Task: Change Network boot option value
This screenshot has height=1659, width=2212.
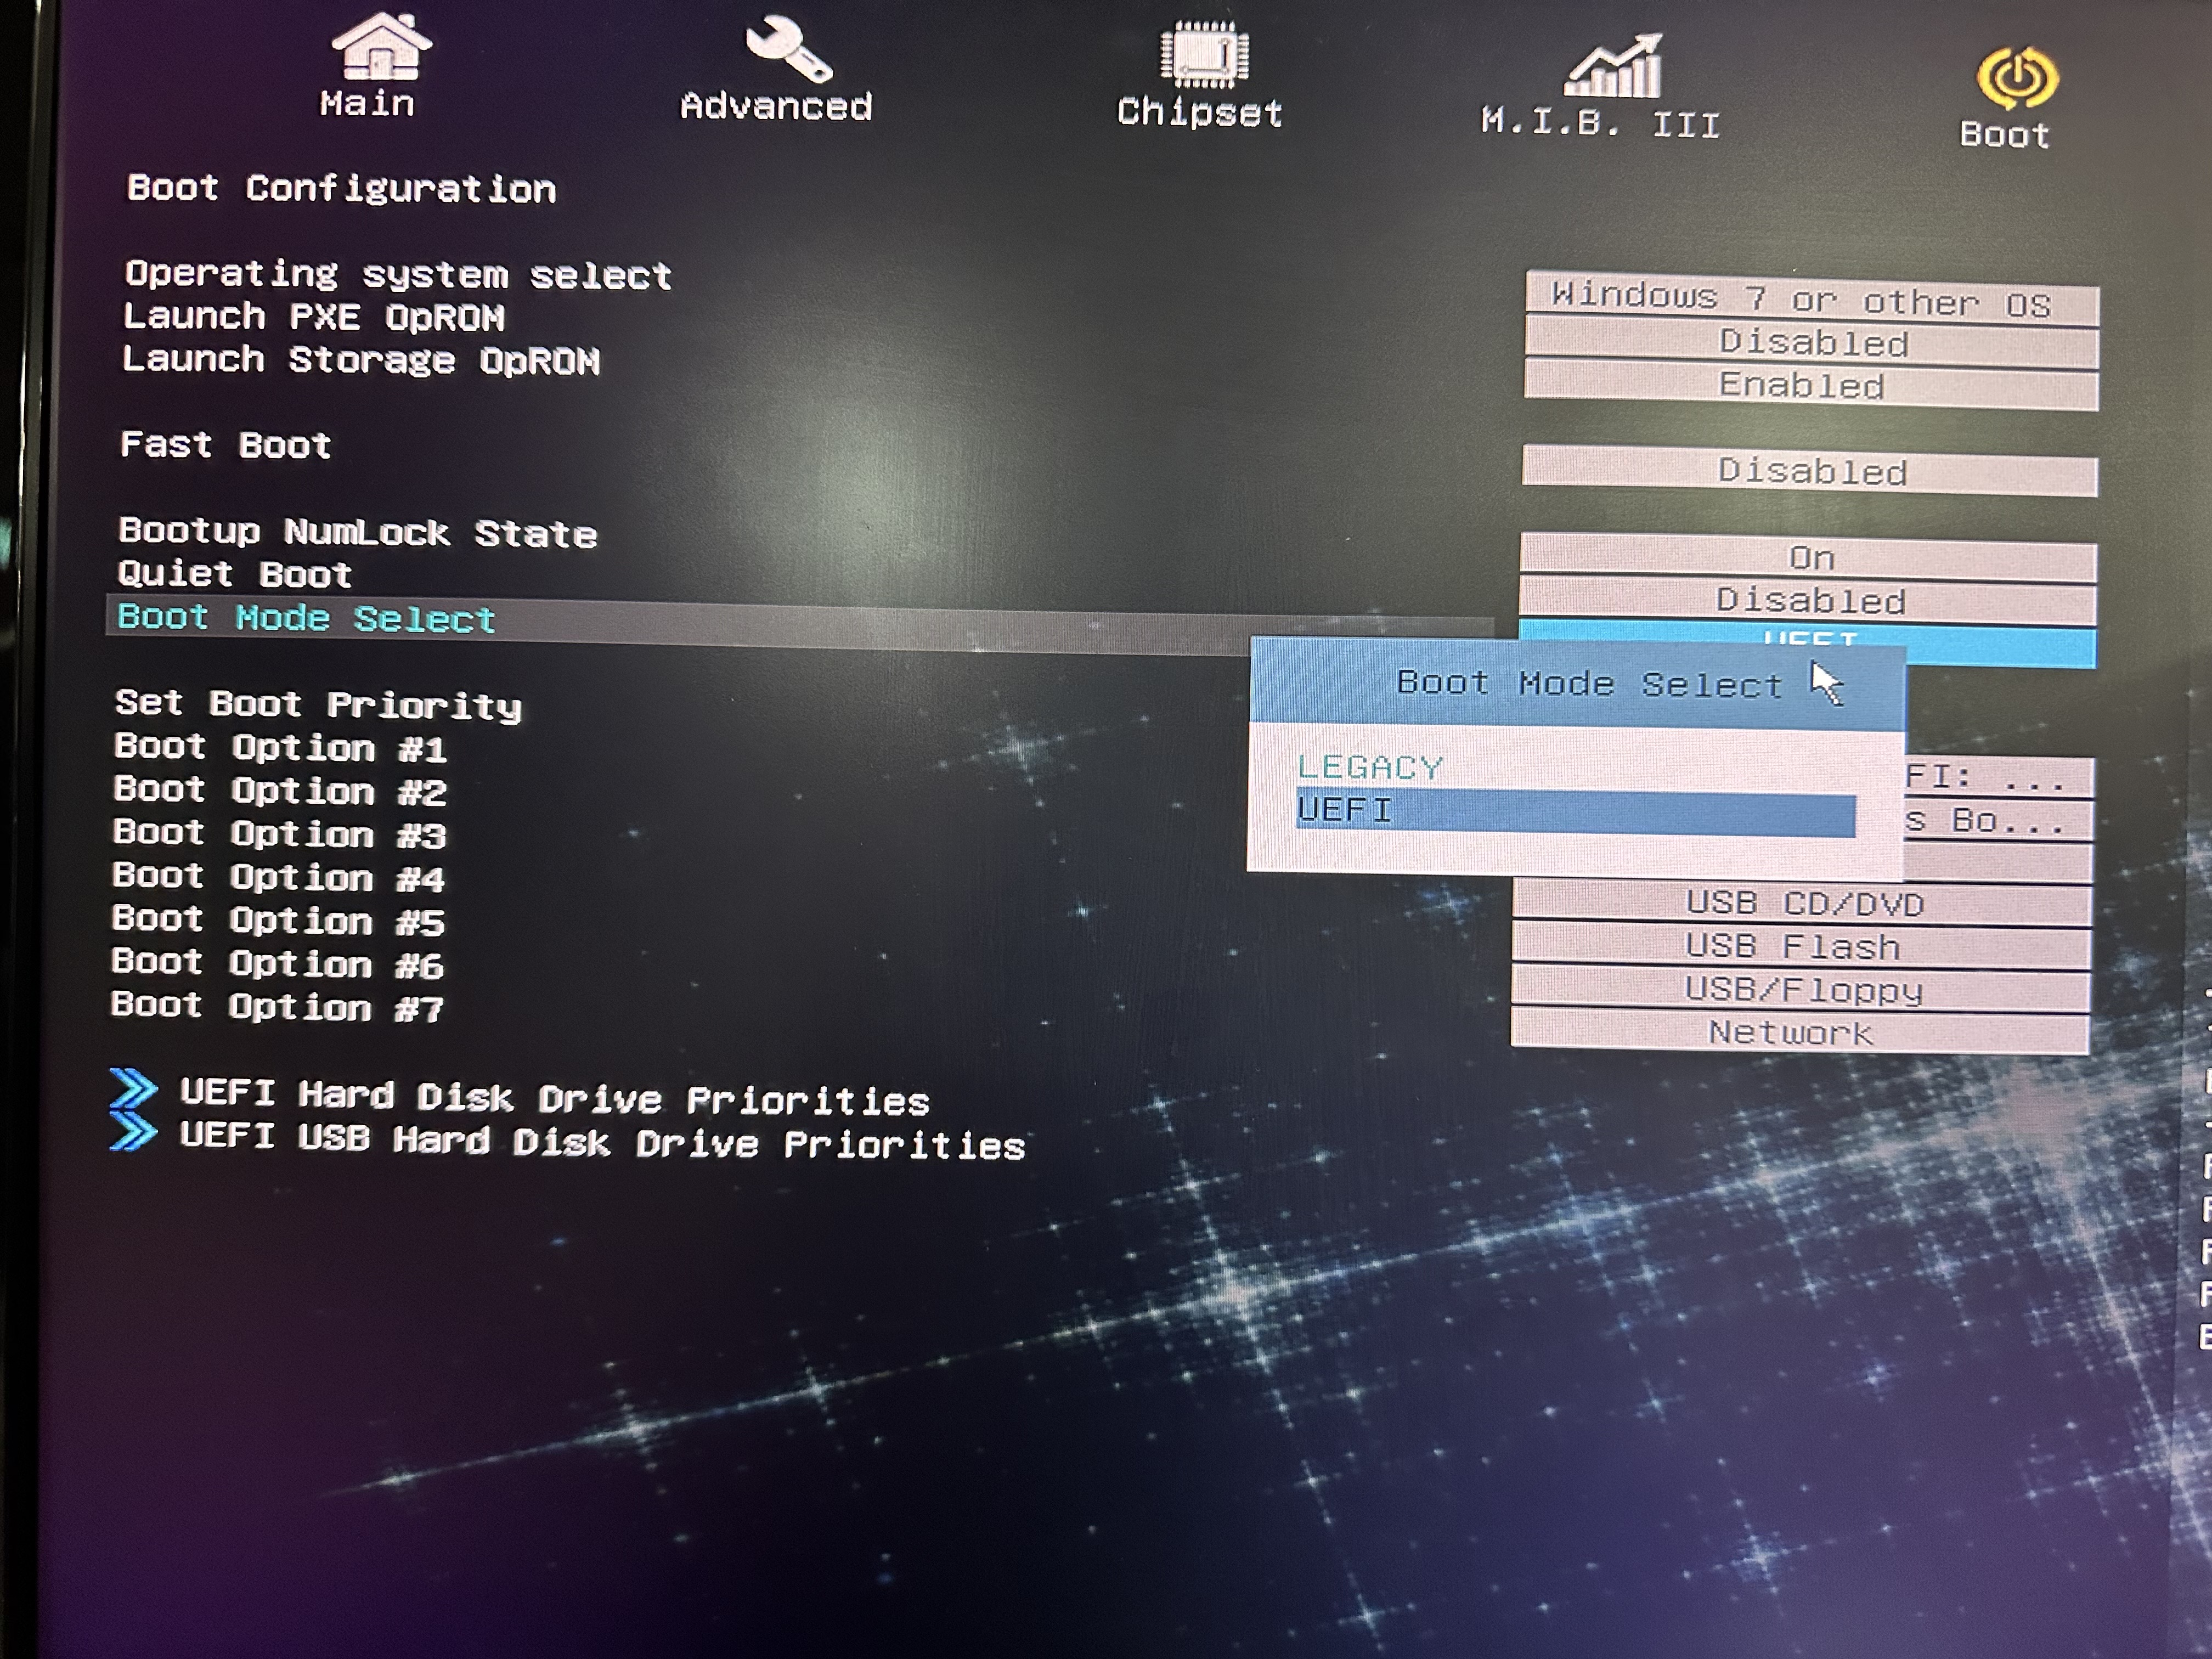Action: (x=1799, y=1032)
